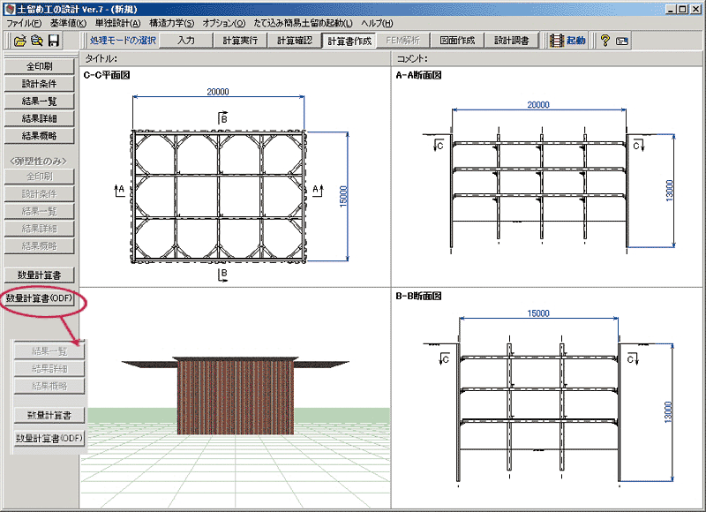The width and height of the screenshot is (706, 512).
Task: Click the grayed 全印刷 under 弾塑性のみ
Action: (39, 177)
